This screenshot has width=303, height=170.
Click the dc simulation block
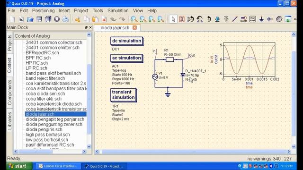[x=127, y=41]
